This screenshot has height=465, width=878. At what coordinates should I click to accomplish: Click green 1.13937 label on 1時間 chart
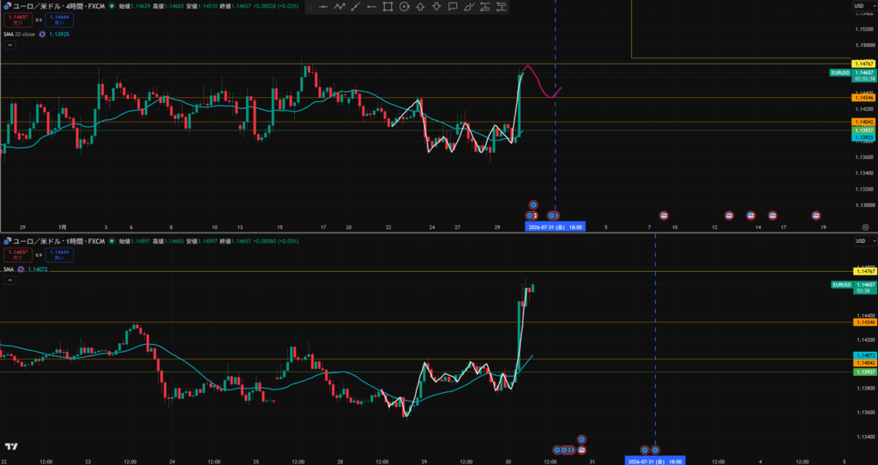(864, 372)
